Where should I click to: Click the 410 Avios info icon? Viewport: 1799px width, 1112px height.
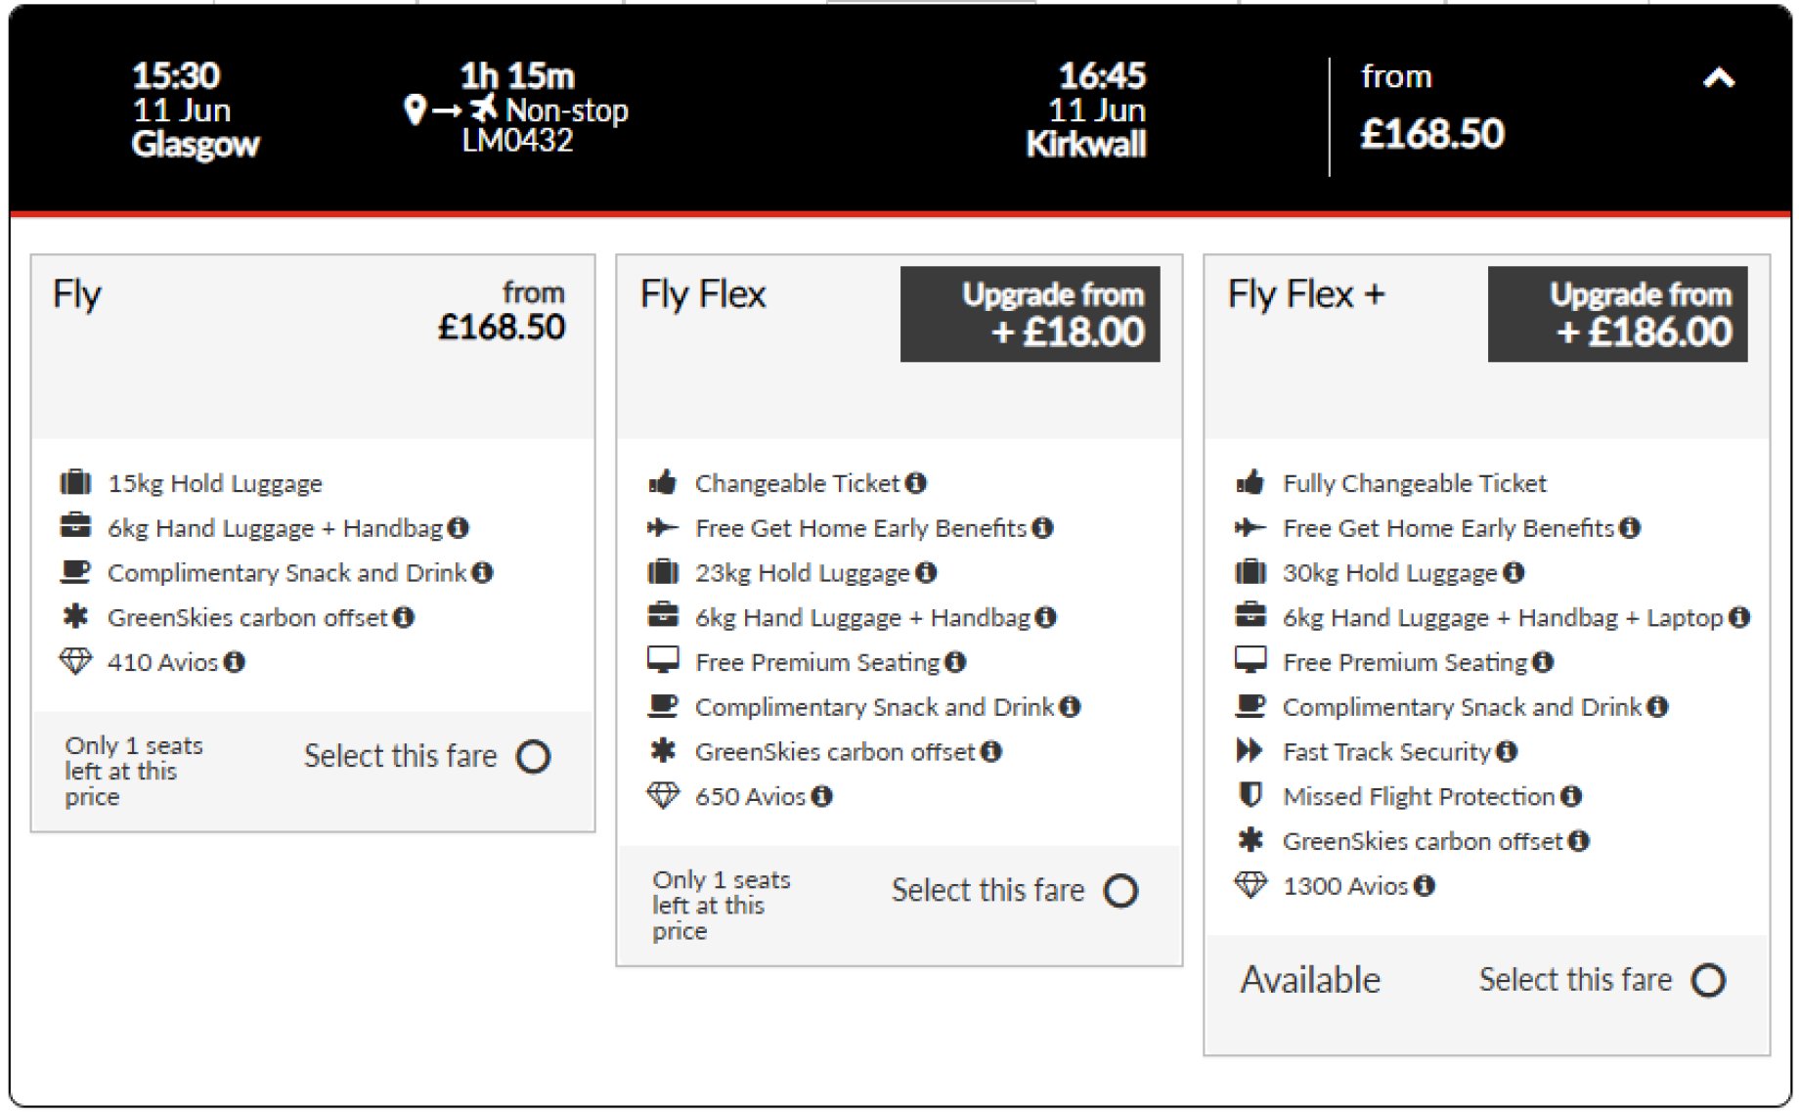(235, 662)
